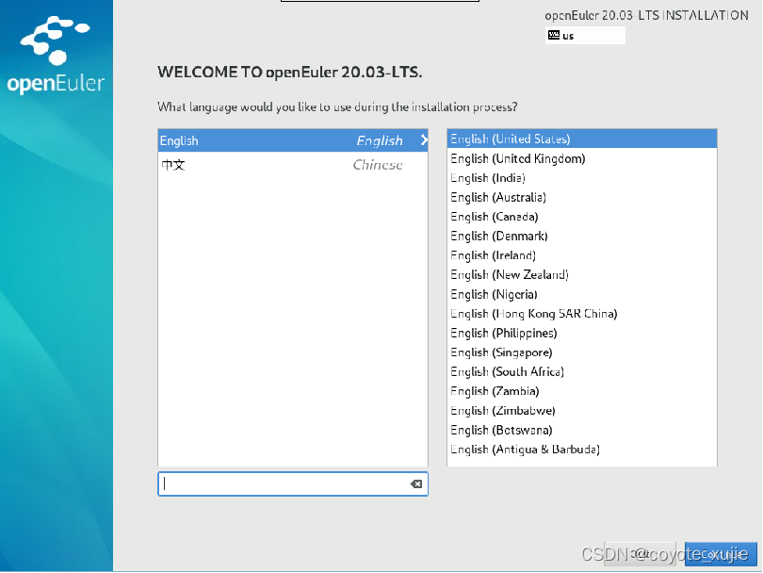
Task: Choose English (Nigeria)
Action: coord(582,294)
